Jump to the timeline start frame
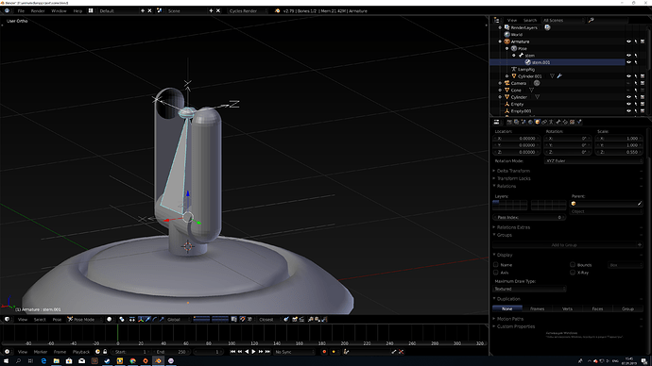Viewport: 652px width, 366px height. click(232, 352)
